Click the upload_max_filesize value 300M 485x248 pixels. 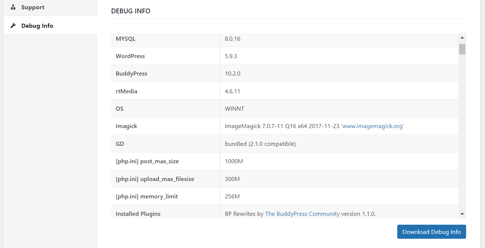click(x=232, y=179)
